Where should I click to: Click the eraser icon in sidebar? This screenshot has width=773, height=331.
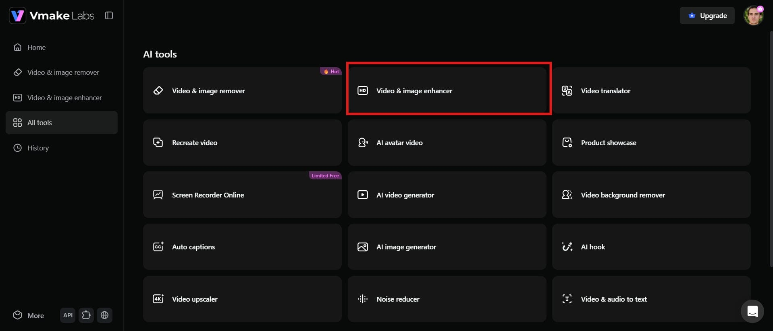[17, 72]
